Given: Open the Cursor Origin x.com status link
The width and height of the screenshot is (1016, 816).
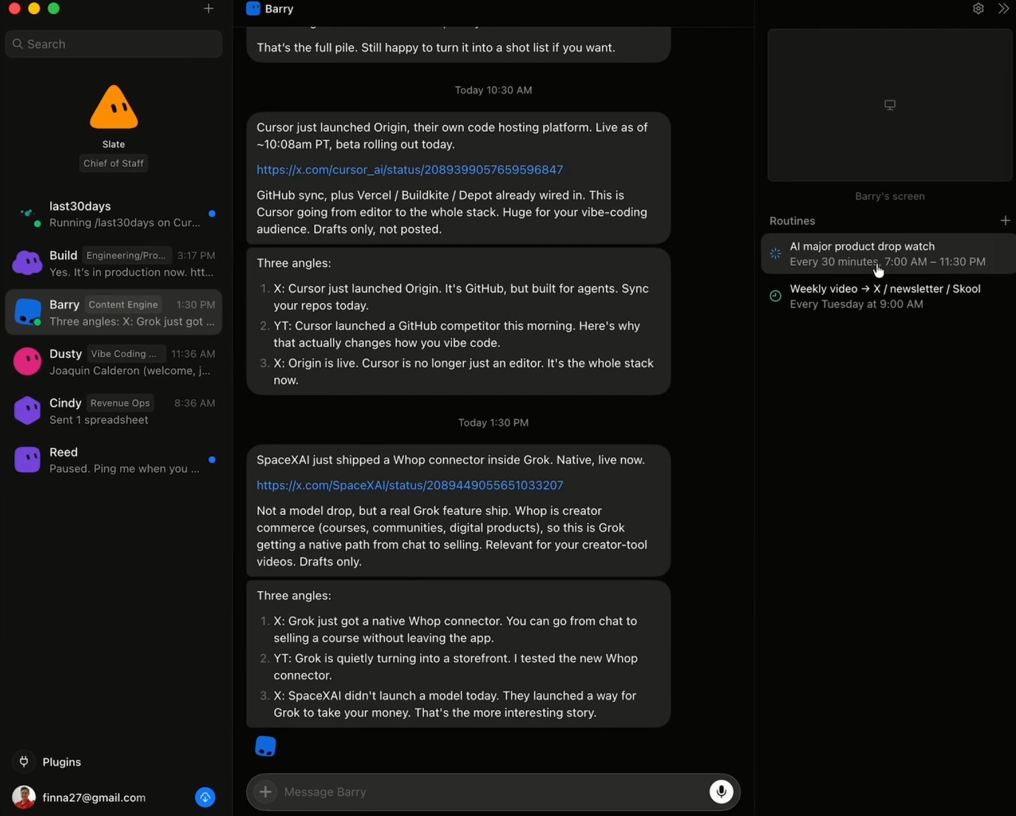Looking at the screenshot, I should (x=410, y=170).
